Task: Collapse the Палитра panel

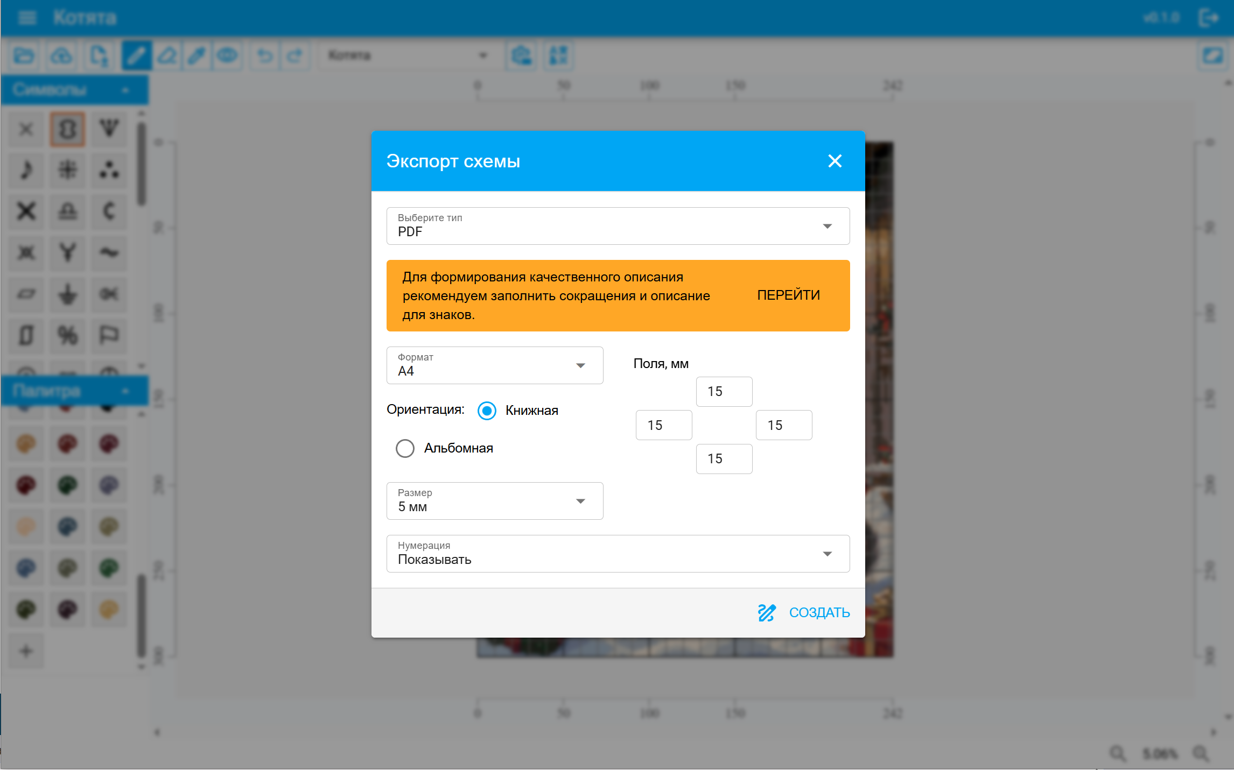Action: [x=125, y=391]
